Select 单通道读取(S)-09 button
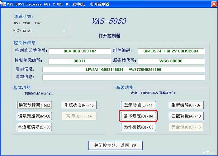218x156 pixels. point(34,127)
